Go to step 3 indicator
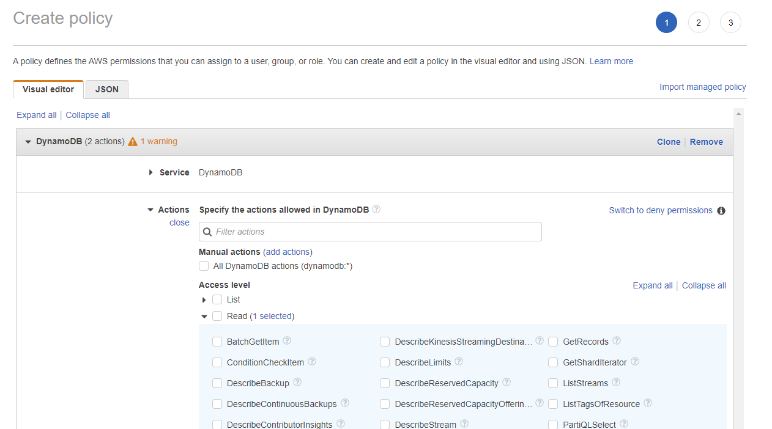772x429 pixels. 730,23
